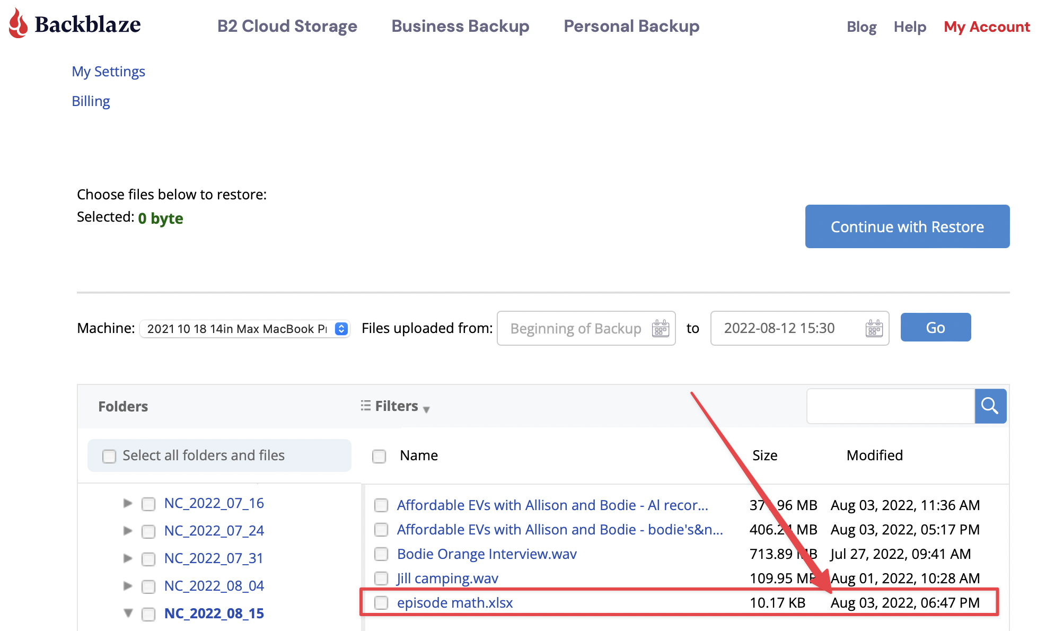The width and height of the screenshot is (1037, 631).
Task: Expand the NC_2022_07_16 folder arrow
Action: point(128,503)
